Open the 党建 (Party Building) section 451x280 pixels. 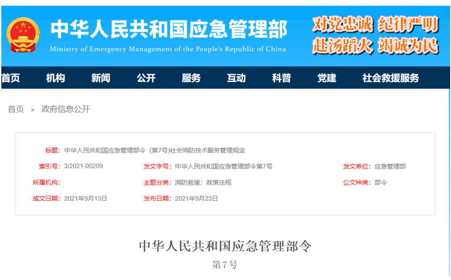coord(326,78)
